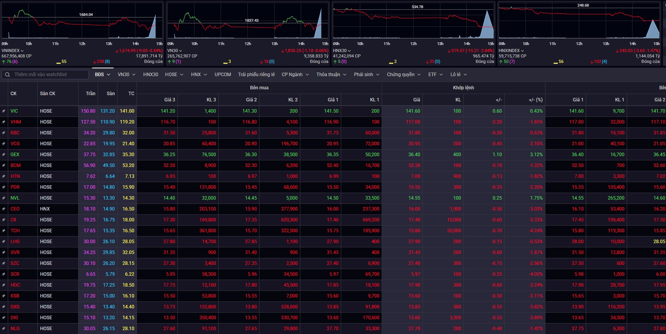The height and width of the screenshot is (334, 666).
Task: Click the pin icon beside VHM
Action: 4,122
